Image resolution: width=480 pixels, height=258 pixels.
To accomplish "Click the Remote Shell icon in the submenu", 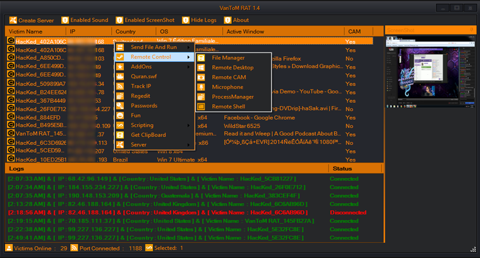I will pyautogui.click(x=201, y=107).
